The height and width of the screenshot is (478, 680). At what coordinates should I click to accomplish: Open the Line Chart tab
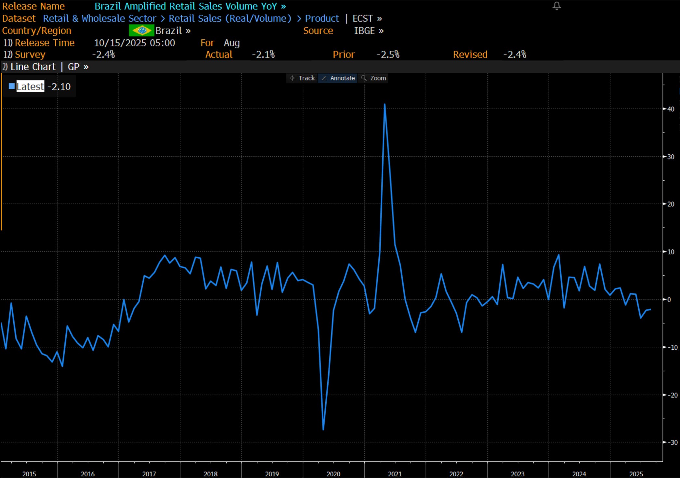point(33,67)
